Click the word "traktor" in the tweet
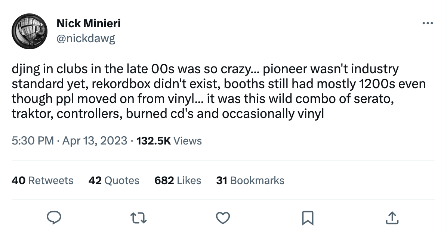This screenshot has width=447, height=233. click(x=32, y=114)
